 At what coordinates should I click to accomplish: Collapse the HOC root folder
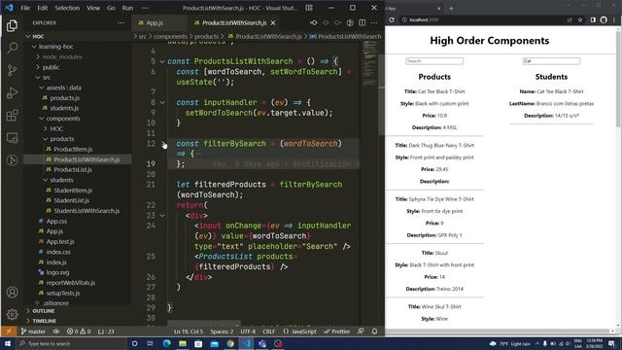point(78,37)
